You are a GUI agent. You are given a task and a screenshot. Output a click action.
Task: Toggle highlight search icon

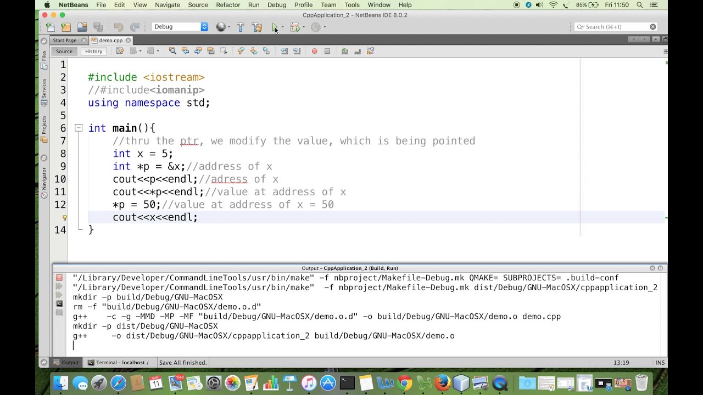pyautogui.click(x=210, y=51)
